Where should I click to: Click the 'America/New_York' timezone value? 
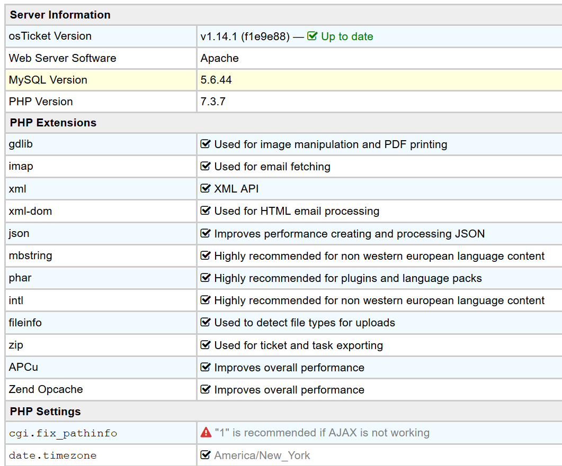coord(262,455)
